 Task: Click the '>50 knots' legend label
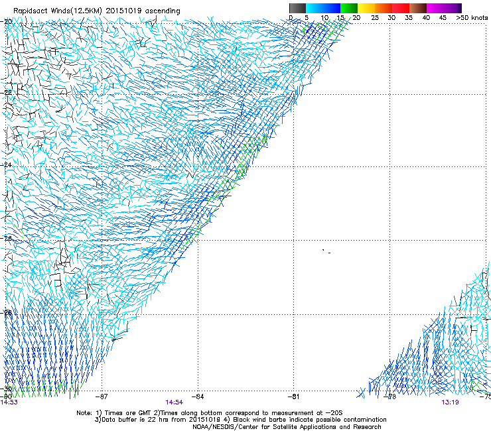(472, 18)
